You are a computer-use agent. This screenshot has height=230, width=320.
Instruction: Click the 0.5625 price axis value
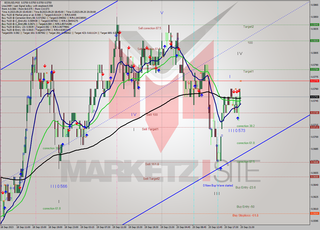(314, 197)
